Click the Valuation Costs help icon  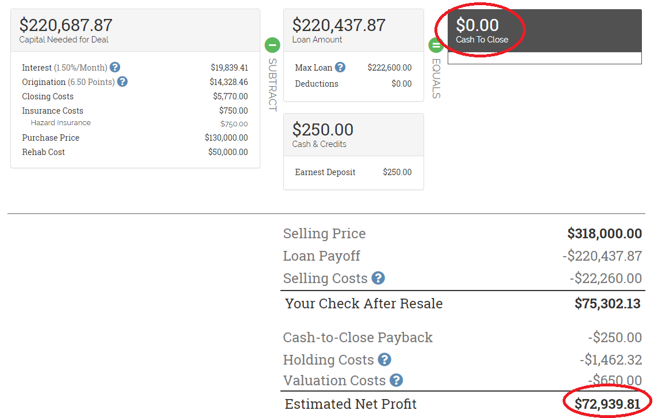coord(396,380)
